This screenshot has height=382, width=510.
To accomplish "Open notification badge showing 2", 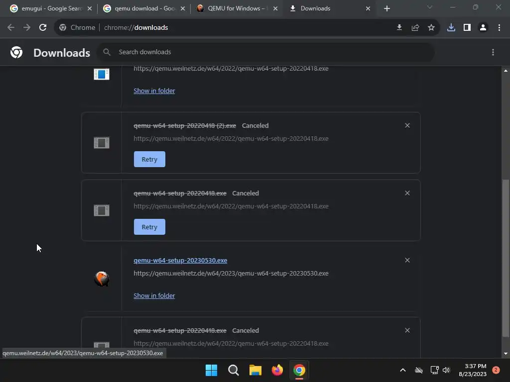I will 496,370.
